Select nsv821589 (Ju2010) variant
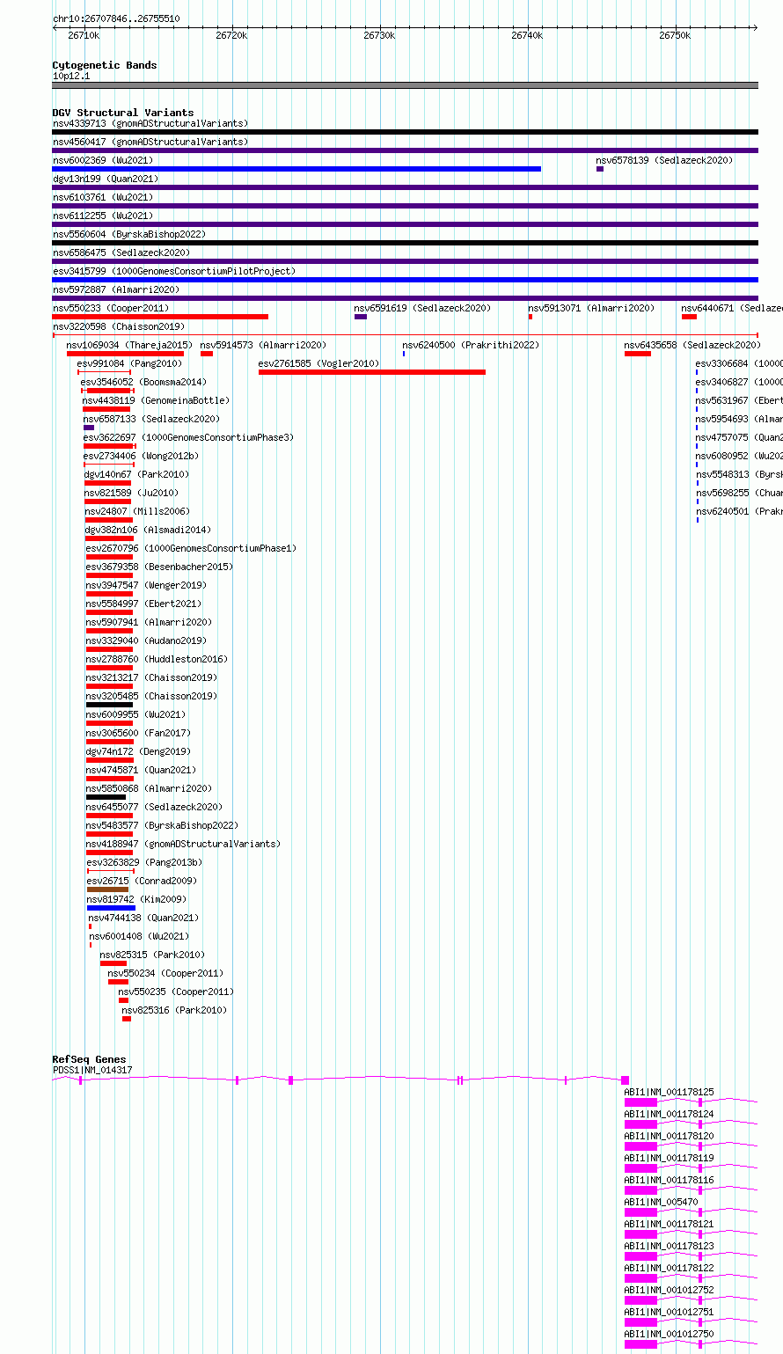783x1354 pixels. [131, 493]
